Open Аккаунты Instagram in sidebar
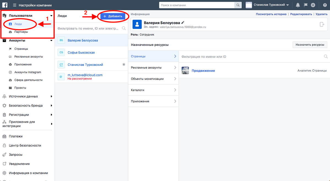 [x=28, y=72]
